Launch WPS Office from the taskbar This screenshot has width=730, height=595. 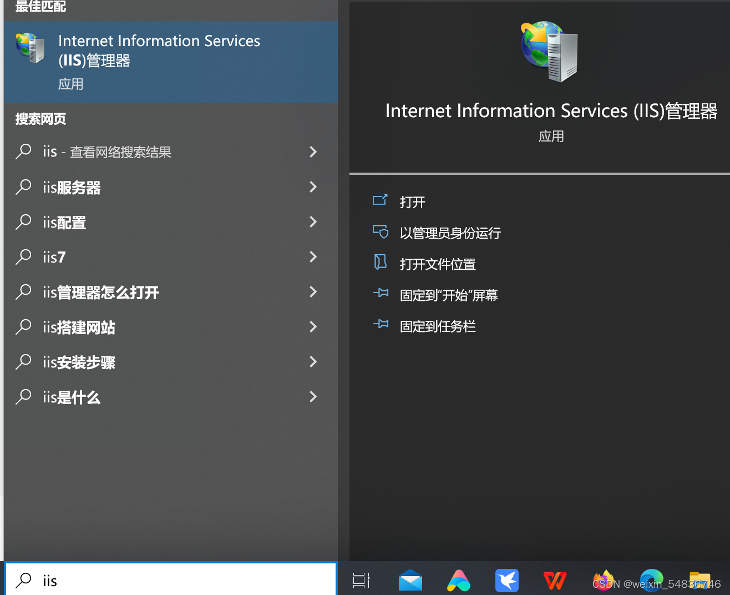coord(555,581)
